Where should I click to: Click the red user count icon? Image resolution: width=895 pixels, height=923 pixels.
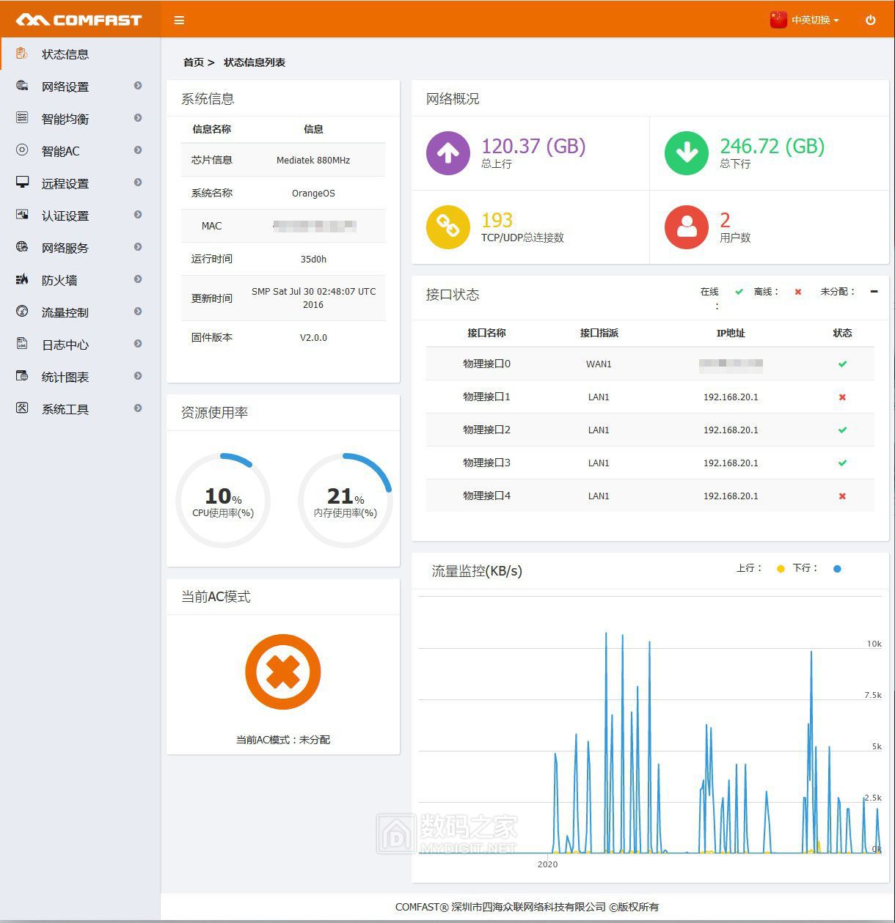[687, 227]
